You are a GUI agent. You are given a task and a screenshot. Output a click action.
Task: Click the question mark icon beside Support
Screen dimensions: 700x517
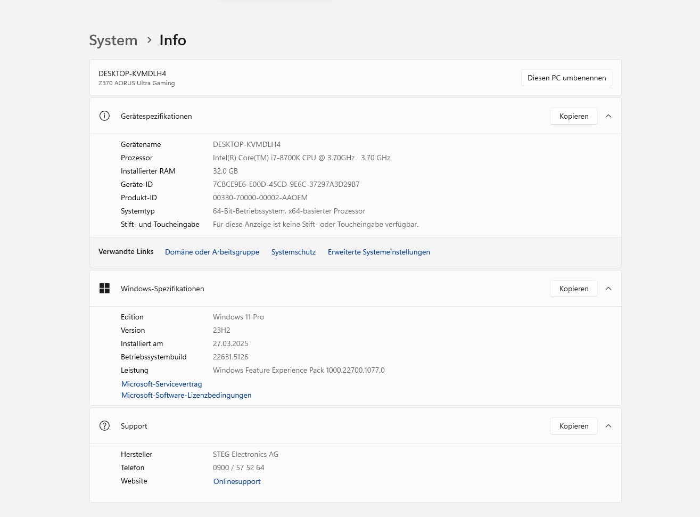pyautogui.click(x=104, y=426)
